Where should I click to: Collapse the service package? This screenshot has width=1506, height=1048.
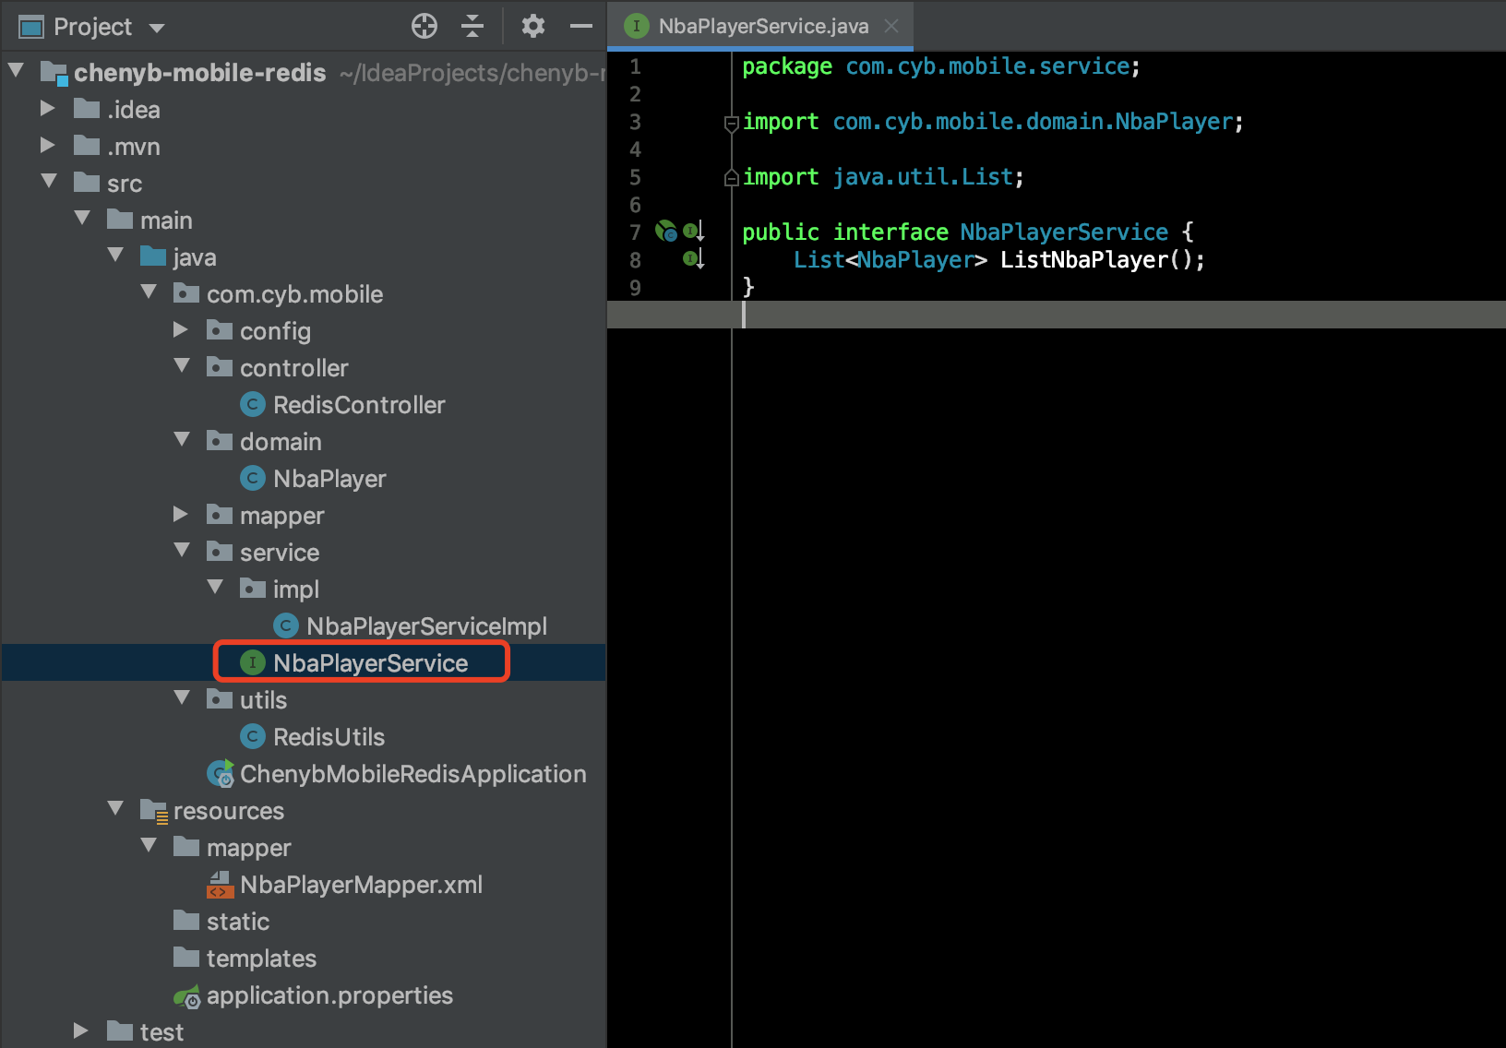pyautogui.click(x=182, y=550)
